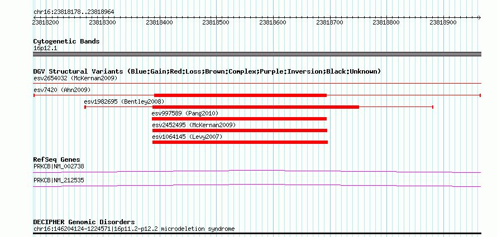
Task: Select the DECIPHER Genomic Disorders track title
Action: coord(84,222)
